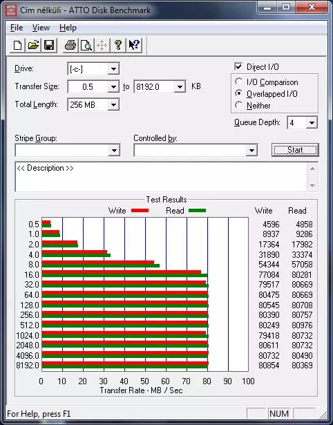Screen dimensions: 333x425
Task: Save results with the floppy disk icon
Action: pos(49,45)
